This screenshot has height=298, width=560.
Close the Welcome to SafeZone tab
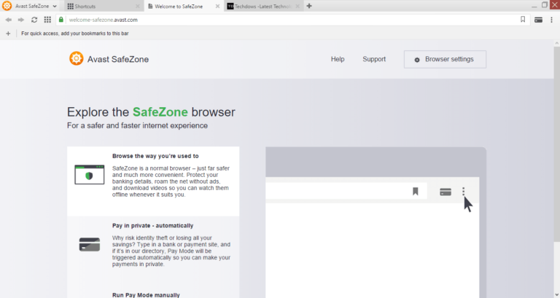[217, 6]
